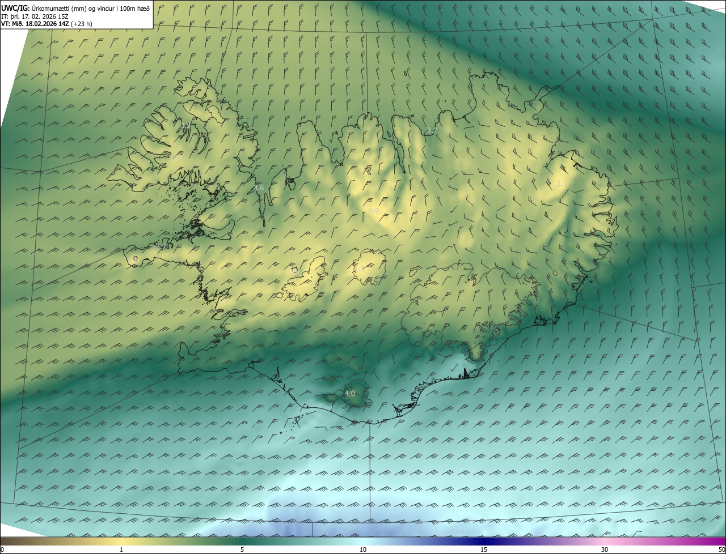Click the color scale tick label 15
Screen dimensions: 726x554
pos(484,549)
